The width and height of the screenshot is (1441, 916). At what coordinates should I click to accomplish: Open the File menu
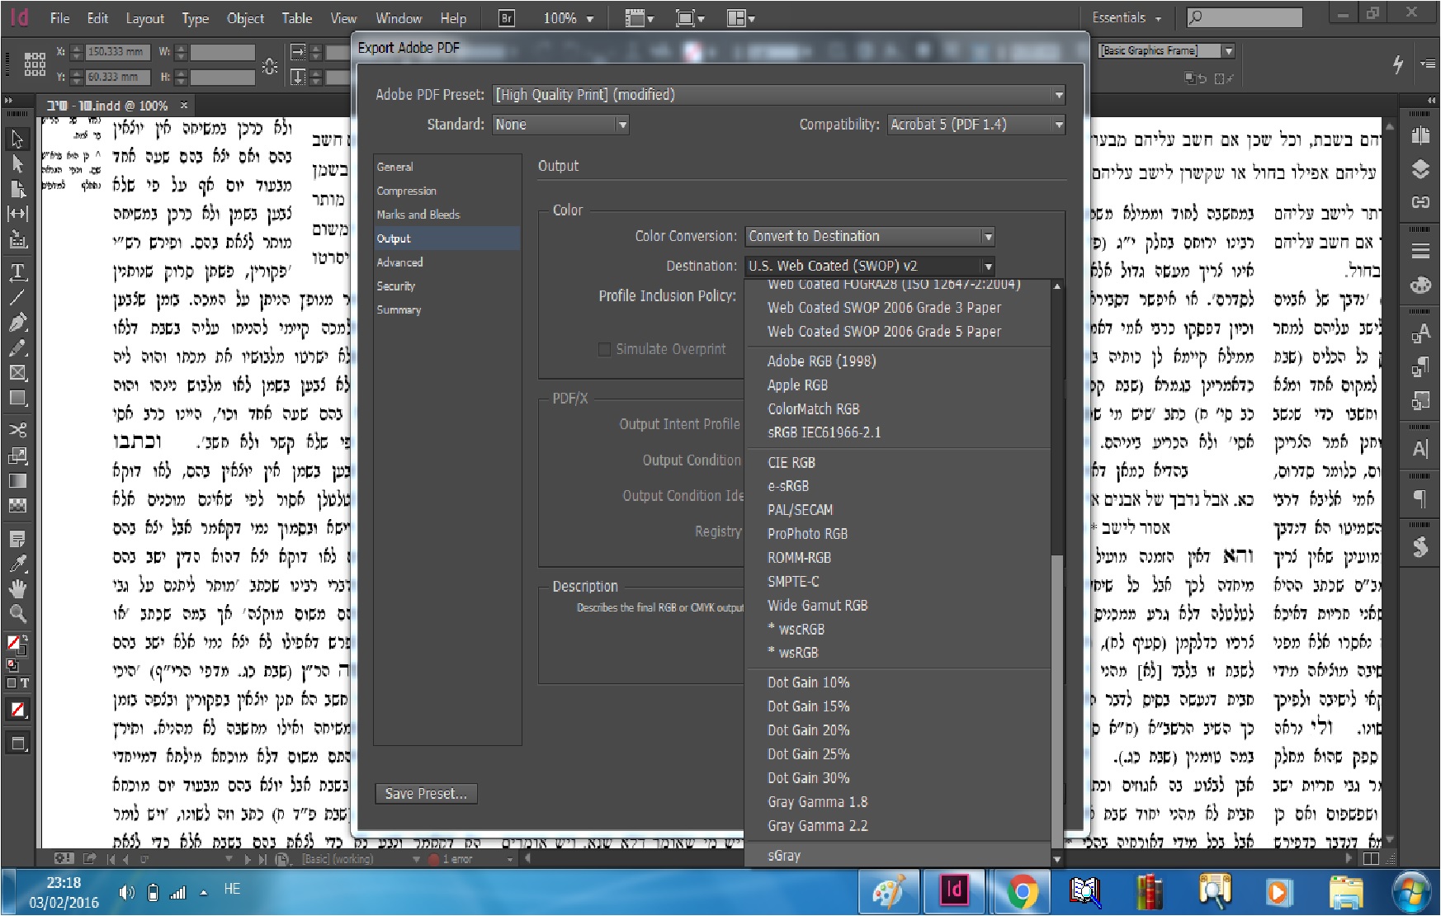pyautogui.click(x=60, y=18)
